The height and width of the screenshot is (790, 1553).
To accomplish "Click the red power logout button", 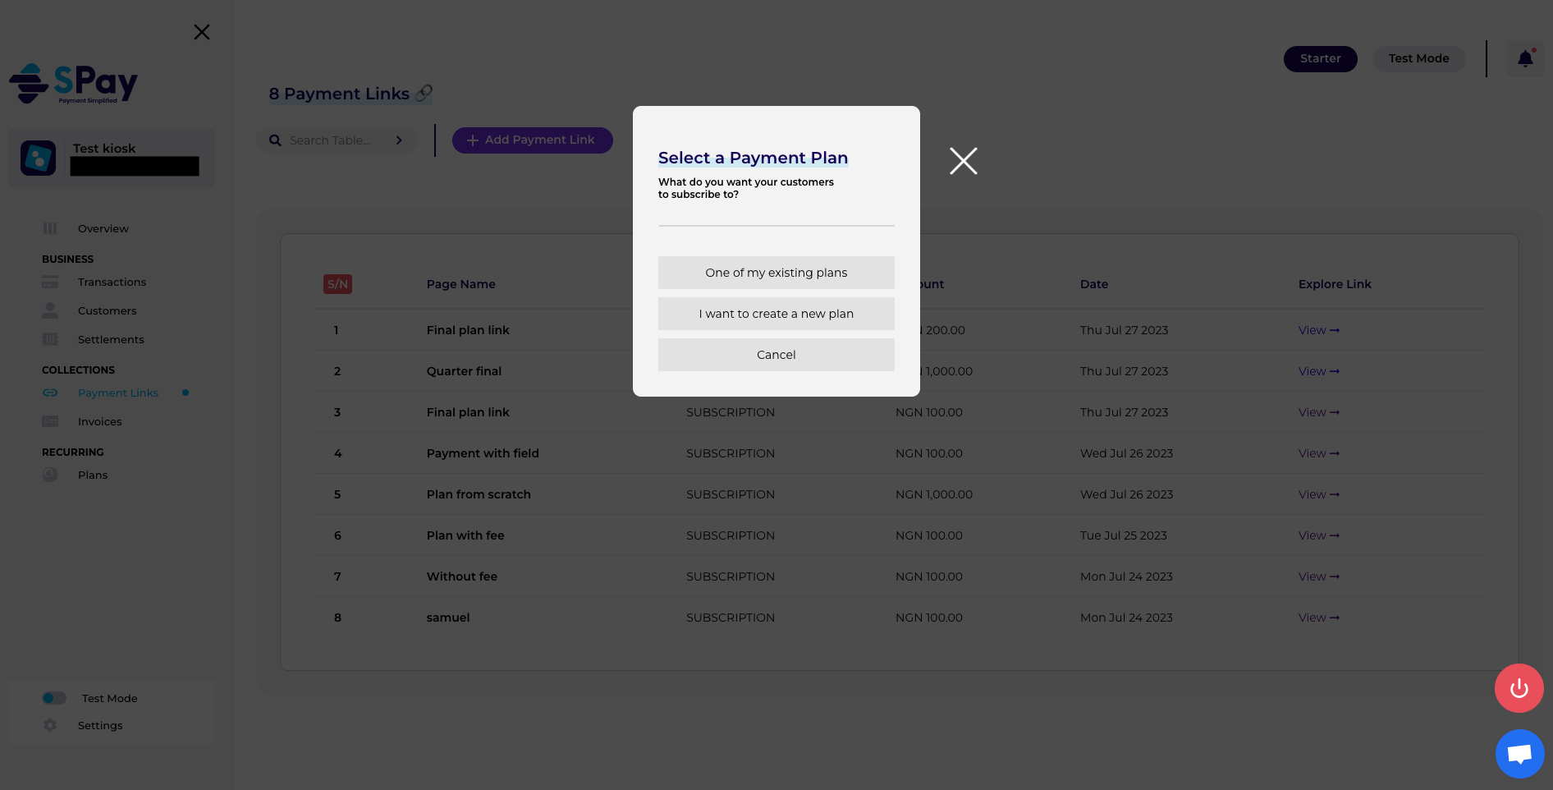I will (x=1519, y=688).
